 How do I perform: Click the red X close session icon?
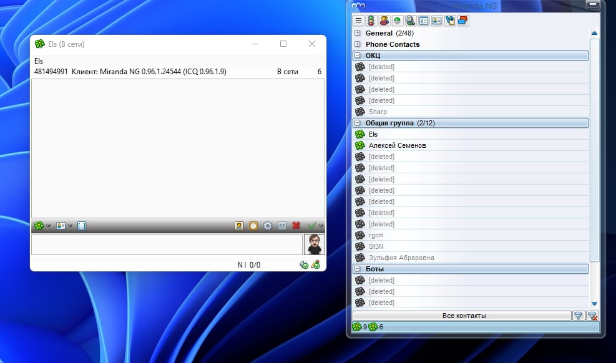pyautogui.click(x=296, y=226)
